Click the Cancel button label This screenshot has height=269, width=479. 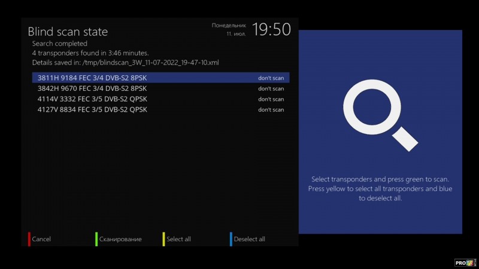pos(41,239)
